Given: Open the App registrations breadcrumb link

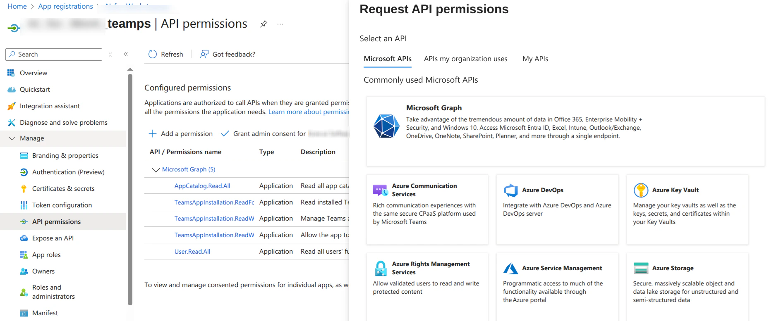Looking at the screenshot, I should 65,6.
